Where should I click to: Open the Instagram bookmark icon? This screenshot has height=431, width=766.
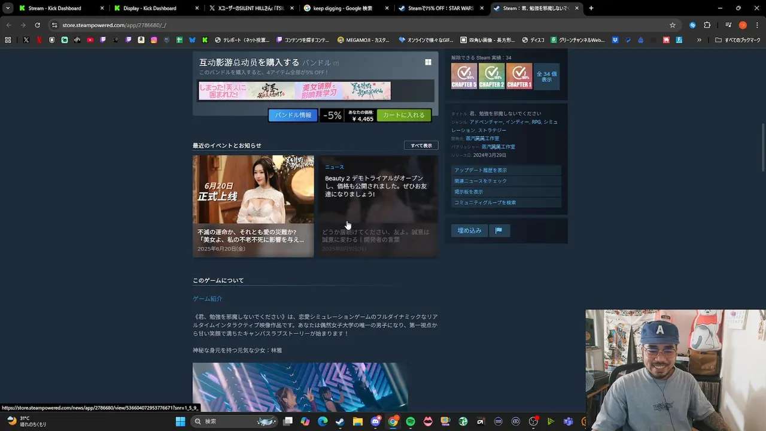pos(154,40)
